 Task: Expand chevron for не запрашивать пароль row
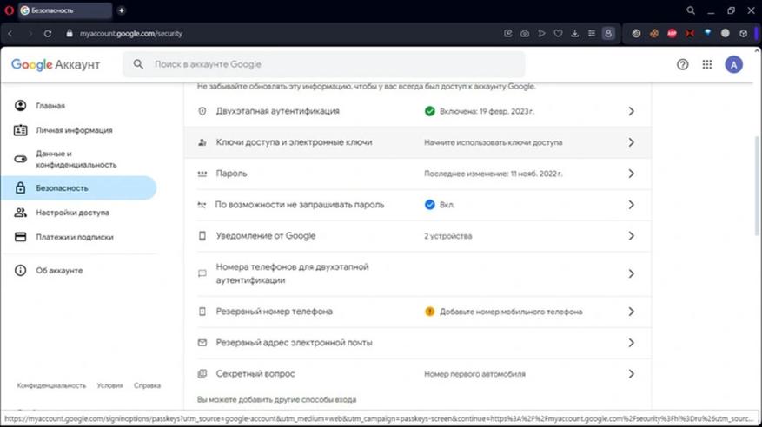[632, 205]
